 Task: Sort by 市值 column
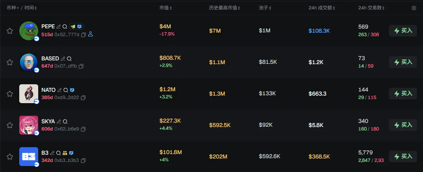click(166, 8)
